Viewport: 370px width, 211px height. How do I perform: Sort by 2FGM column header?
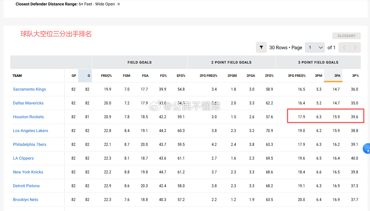click(x=232, y=76)
